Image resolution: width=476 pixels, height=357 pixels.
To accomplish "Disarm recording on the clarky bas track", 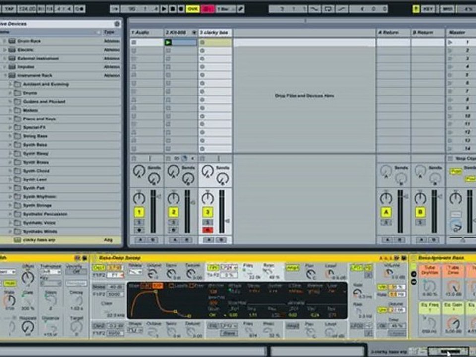I will click(x=208, y=230).
